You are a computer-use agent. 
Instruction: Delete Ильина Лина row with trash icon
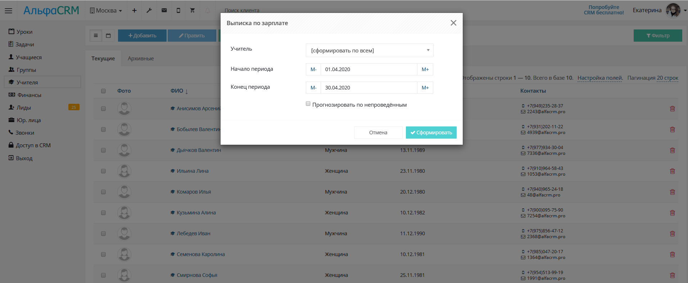click(x=672, y=171)
